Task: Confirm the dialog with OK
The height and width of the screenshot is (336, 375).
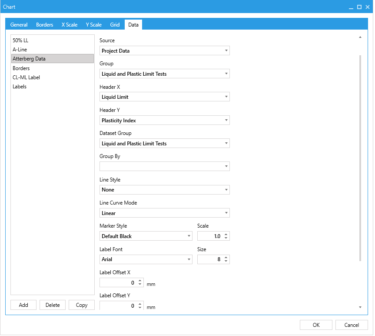Action: [316, 325]
